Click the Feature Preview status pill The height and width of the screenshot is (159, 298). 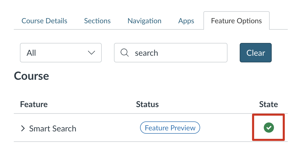[x=170, y=128]
